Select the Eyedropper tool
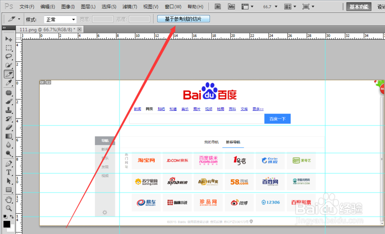 (x=8, y=83)
